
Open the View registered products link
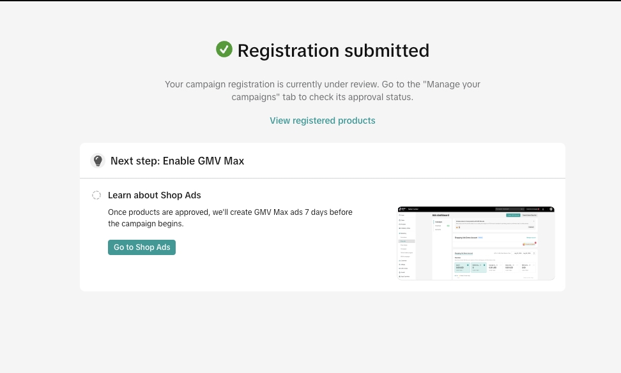tap(322, 121)
